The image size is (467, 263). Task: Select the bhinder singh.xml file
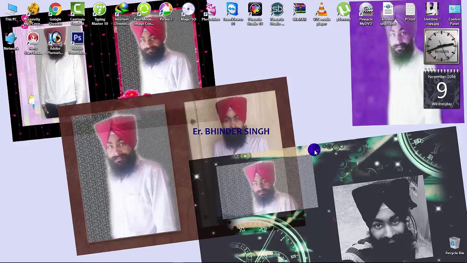388,14
